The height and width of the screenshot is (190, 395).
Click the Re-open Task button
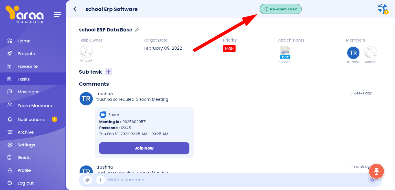pyautogui.click(x=280, y=9)
